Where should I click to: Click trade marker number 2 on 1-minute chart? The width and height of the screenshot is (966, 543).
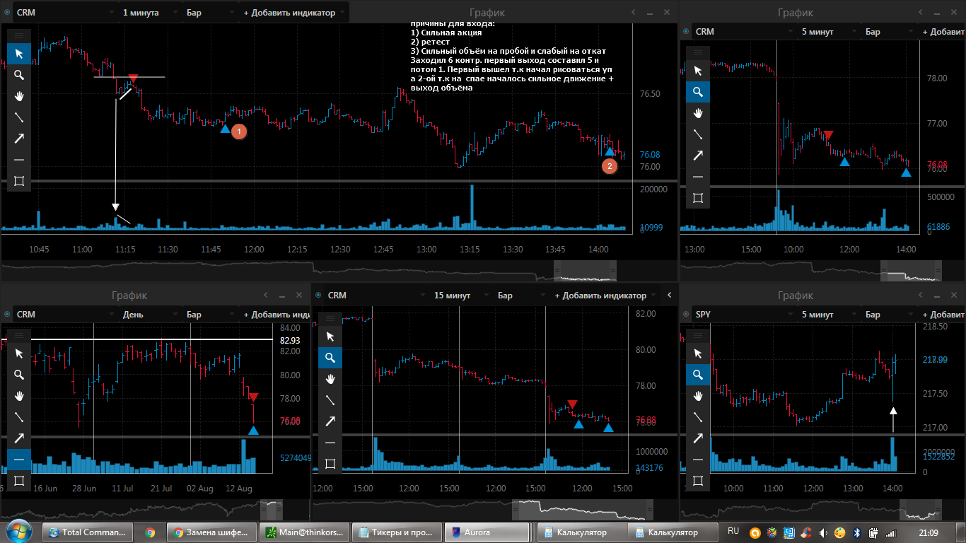[x=609, y=166]
